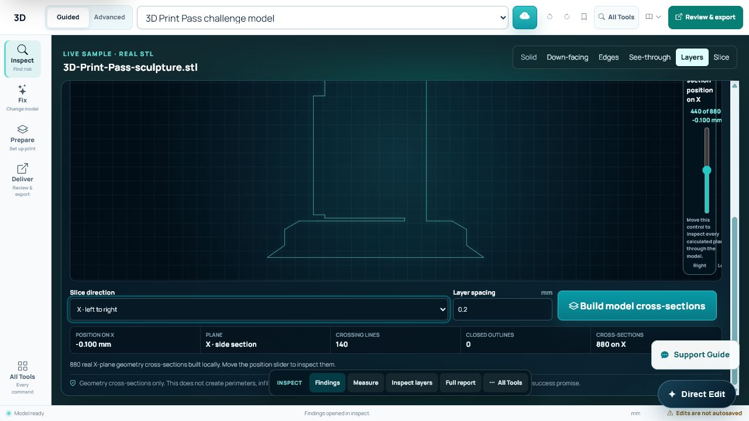Screen dimensions: 749x421
Task: Click the Review & export button
Action: [x=706, y=18]
